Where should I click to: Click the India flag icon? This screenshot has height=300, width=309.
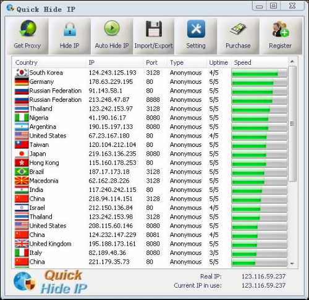[x=22, y=190]
